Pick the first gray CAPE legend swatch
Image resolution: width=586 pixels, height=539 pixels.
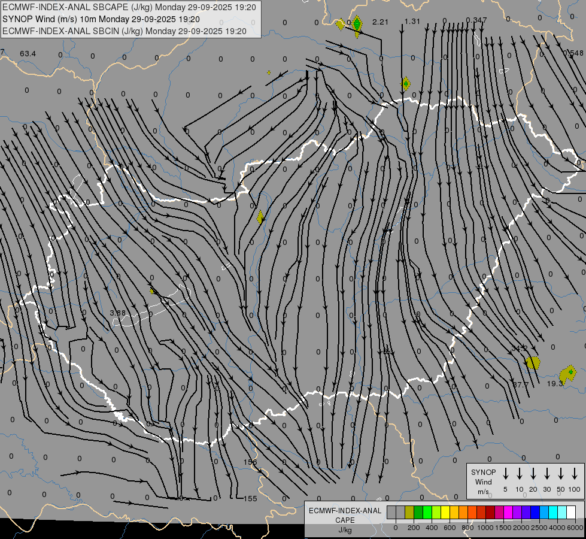(x=391, y=512)
